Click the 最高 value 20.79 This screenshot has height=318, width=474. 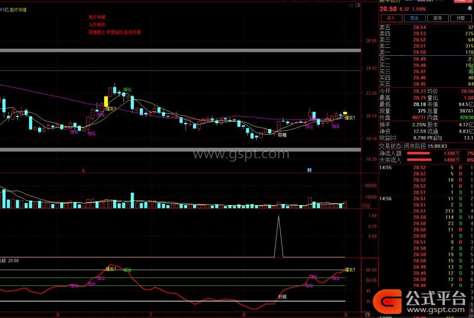click(x=420, y=98)
